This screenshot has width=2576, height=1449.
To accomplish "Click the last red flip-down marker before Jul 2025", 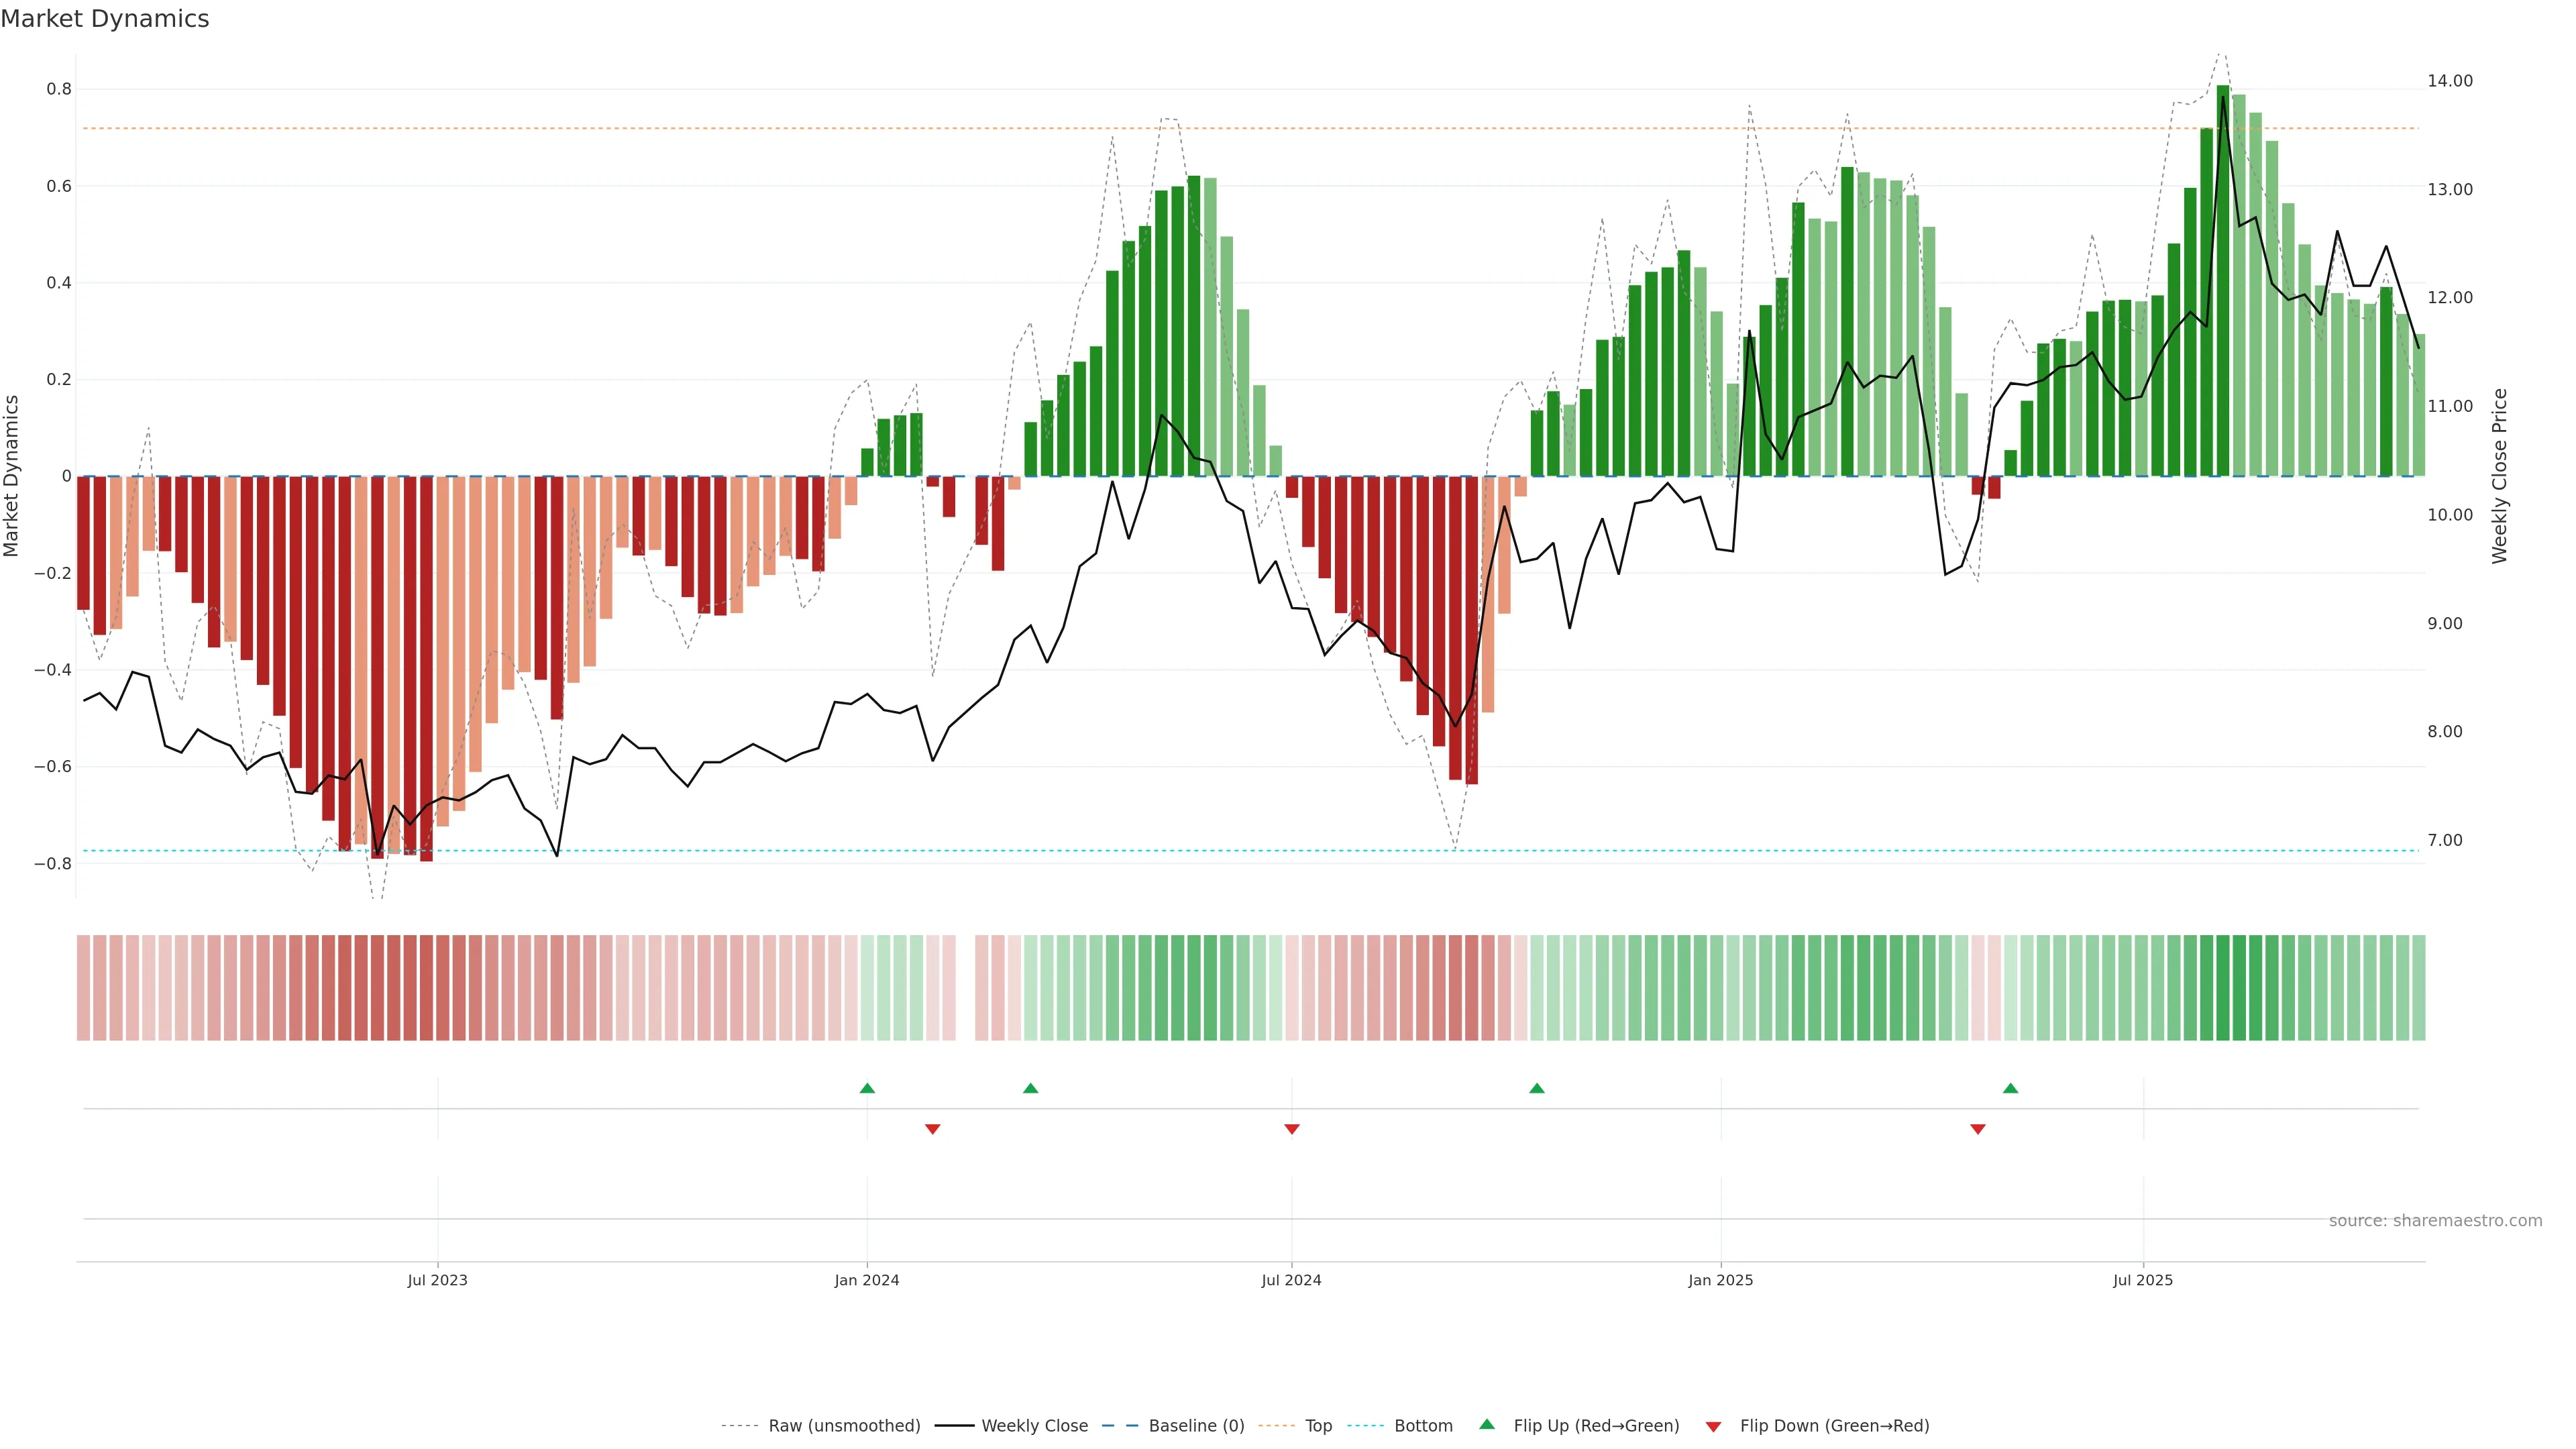I will click(x=1977, y=1129).
